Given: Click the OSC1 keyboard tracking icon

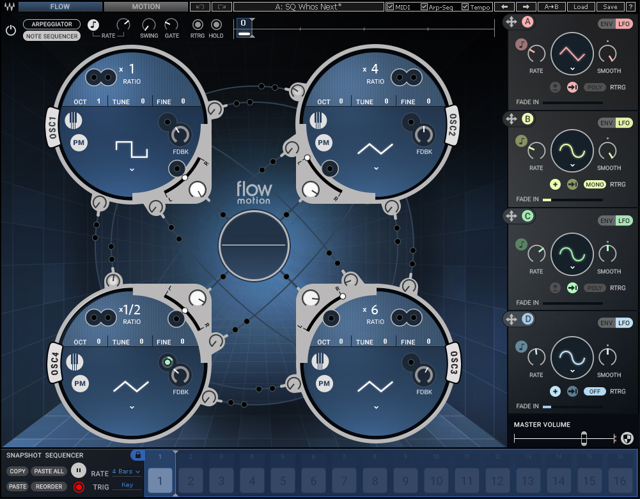Looking at the screenshot, I should (75, 120).
